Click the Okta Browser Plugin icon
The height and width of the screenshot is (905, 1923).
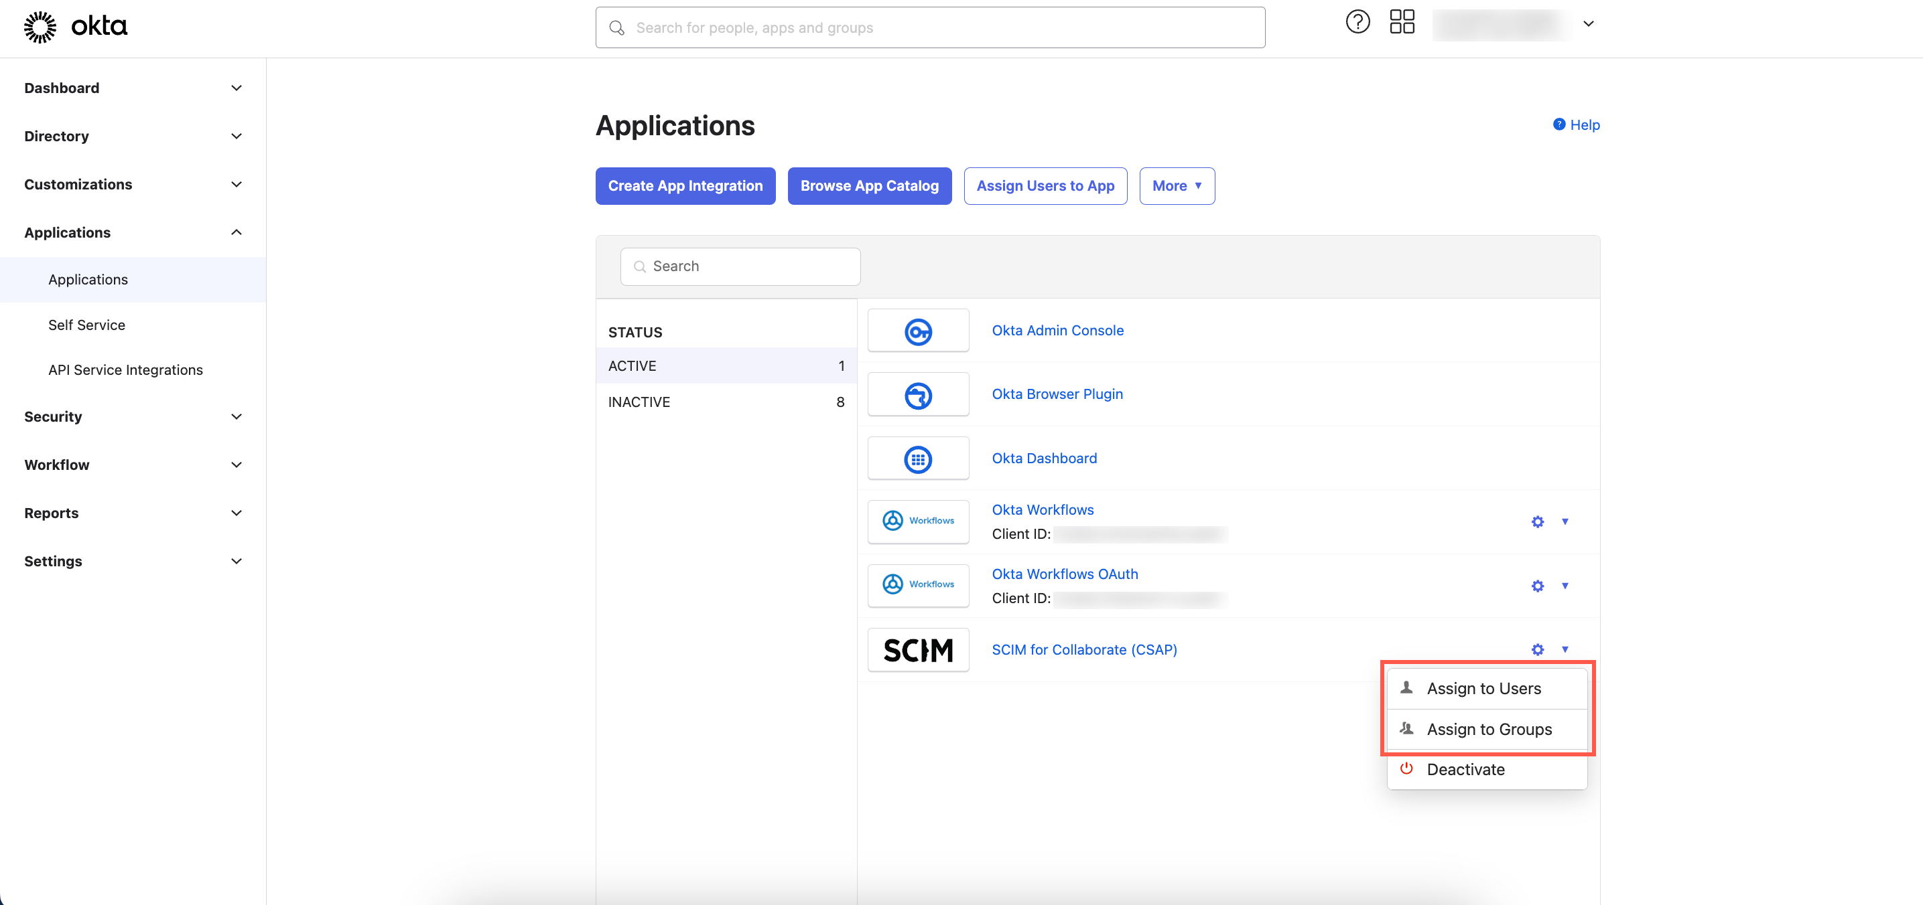[917, 395]
